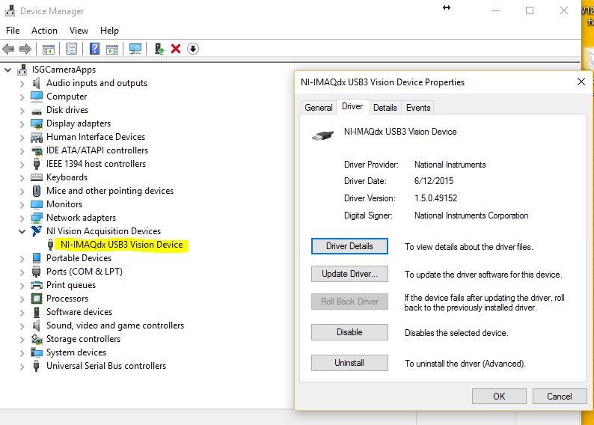This screenshot has height=425, width=594.
Task: Click the blue Help toolbar icon
Action: pyautogui.click(x=94, y=49)
